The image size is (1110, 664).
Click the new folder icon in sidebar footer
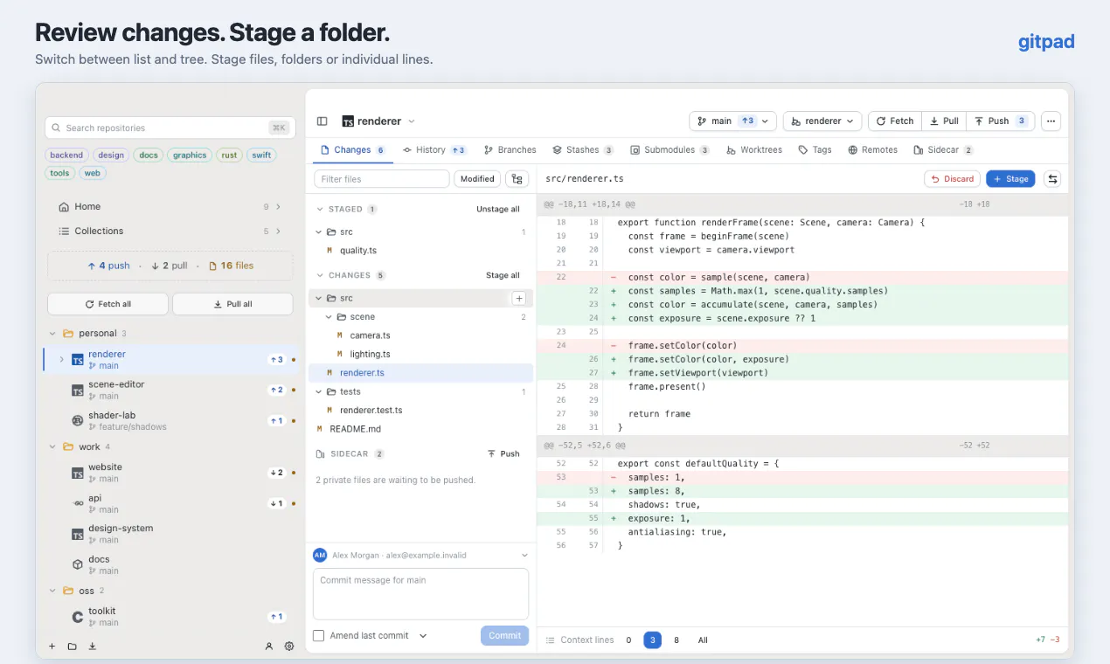point(72,647)
